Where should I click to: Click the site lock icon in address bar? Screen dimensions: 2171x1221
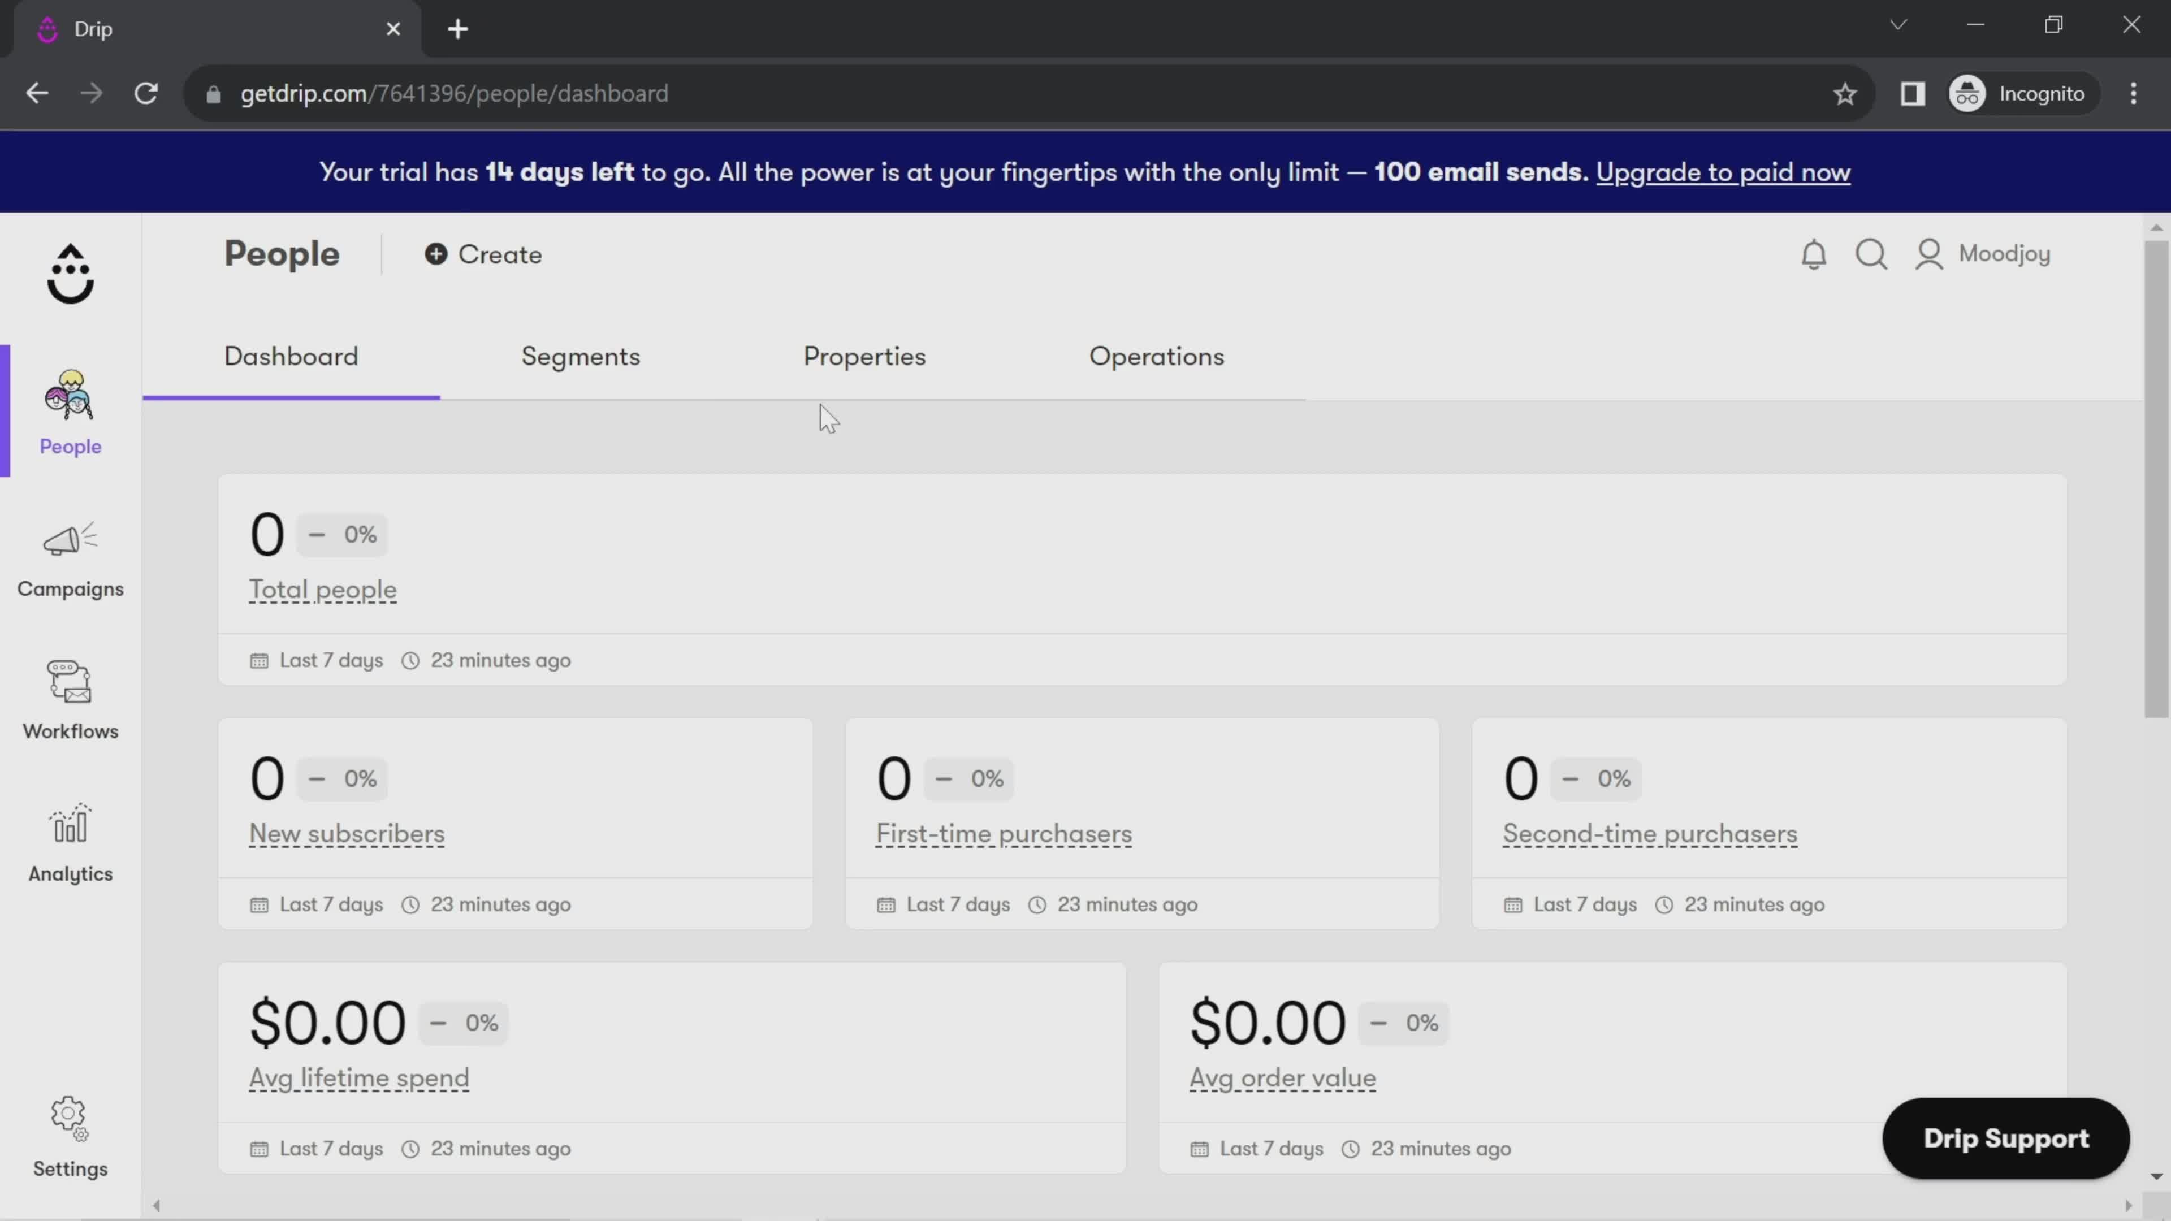pyautogui.click(x=213, y=94)
